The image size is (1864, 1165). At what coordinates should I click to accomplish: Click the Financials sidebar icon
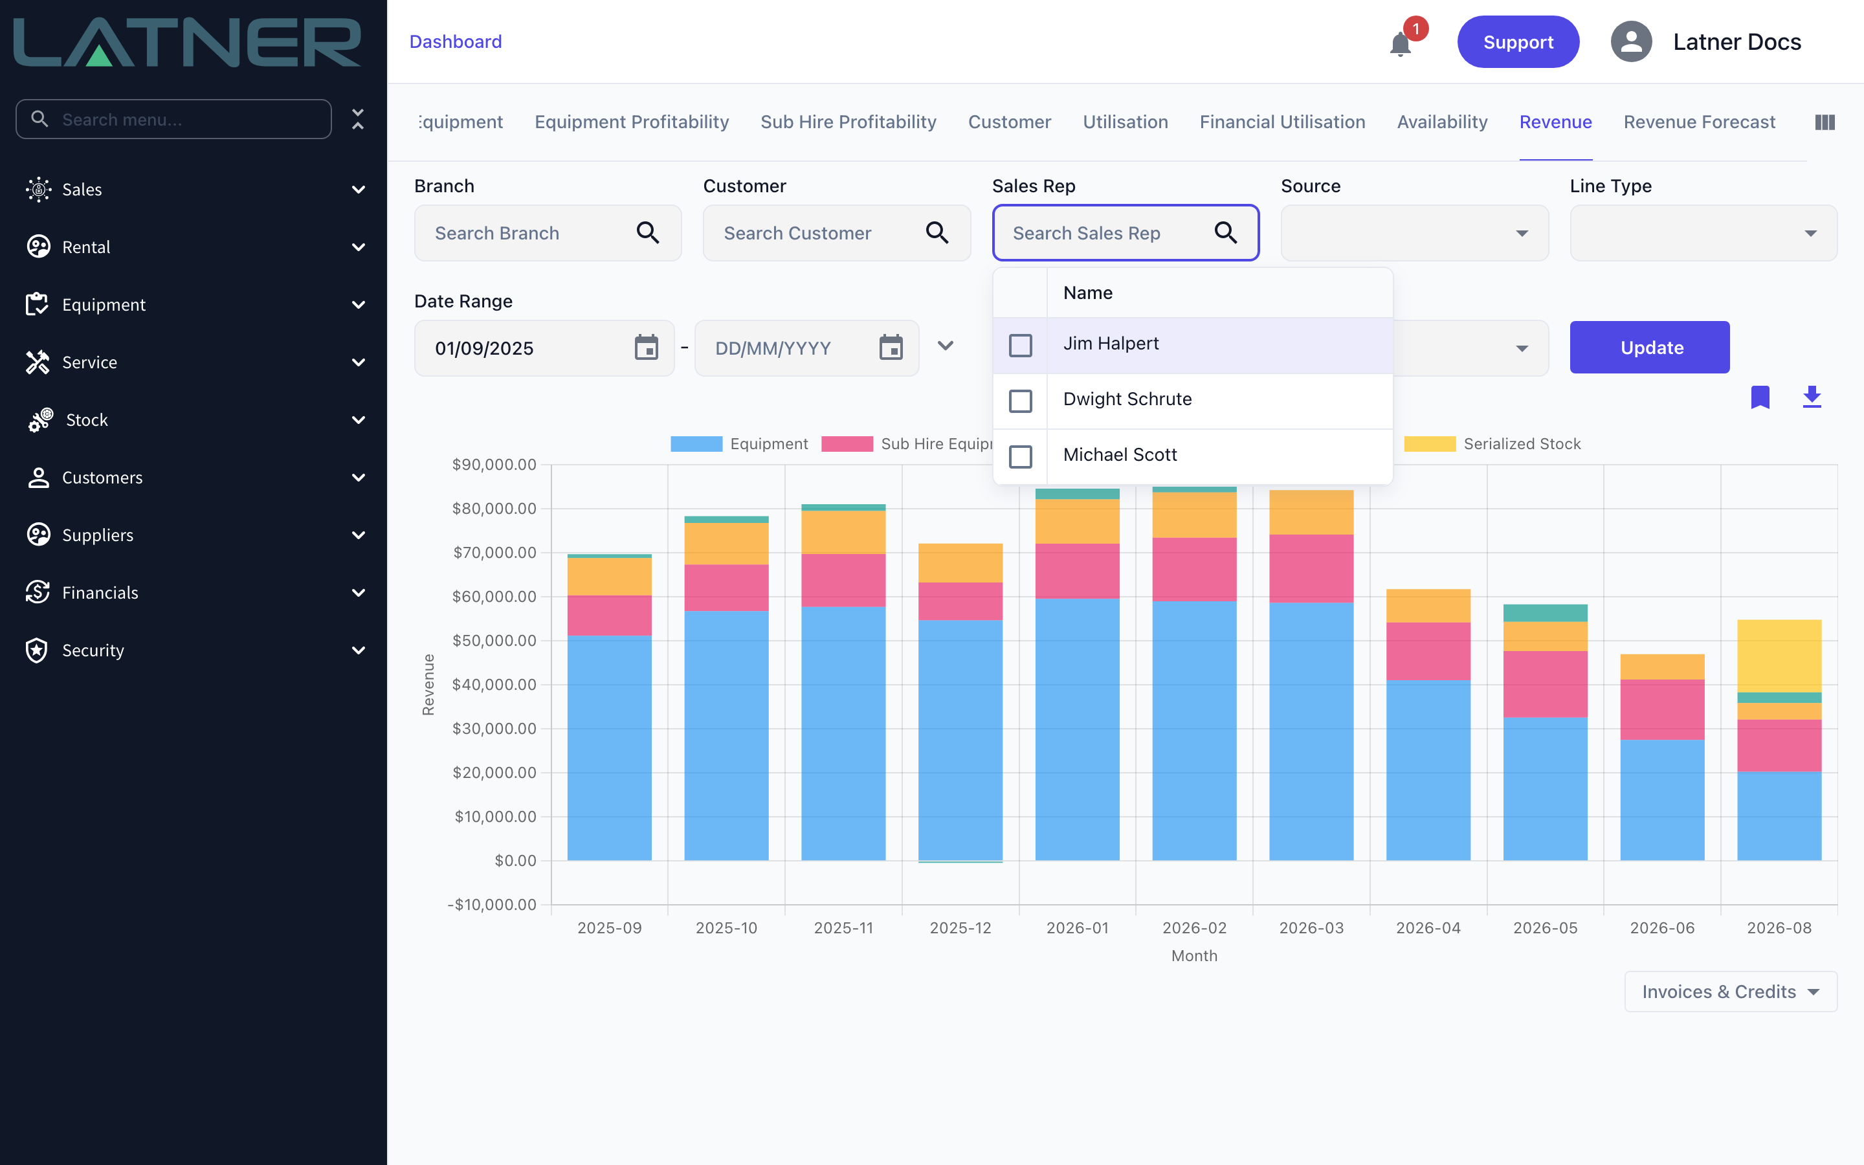pyautogui.click(x=38, y=592)
